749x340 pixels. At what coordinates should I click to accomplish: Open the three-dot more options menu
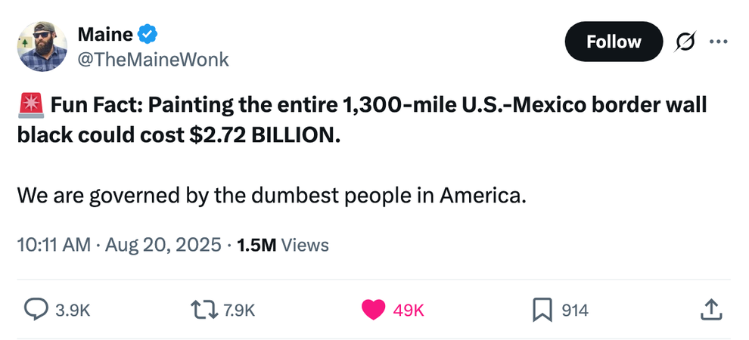718,42
